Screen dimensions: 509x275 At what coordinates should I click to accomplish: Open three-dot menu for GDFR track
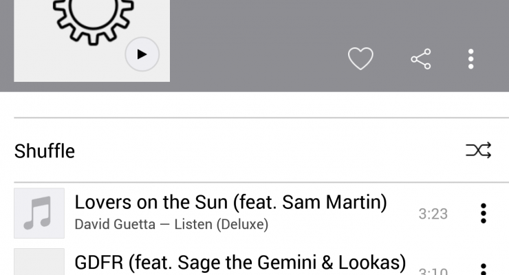484,269
